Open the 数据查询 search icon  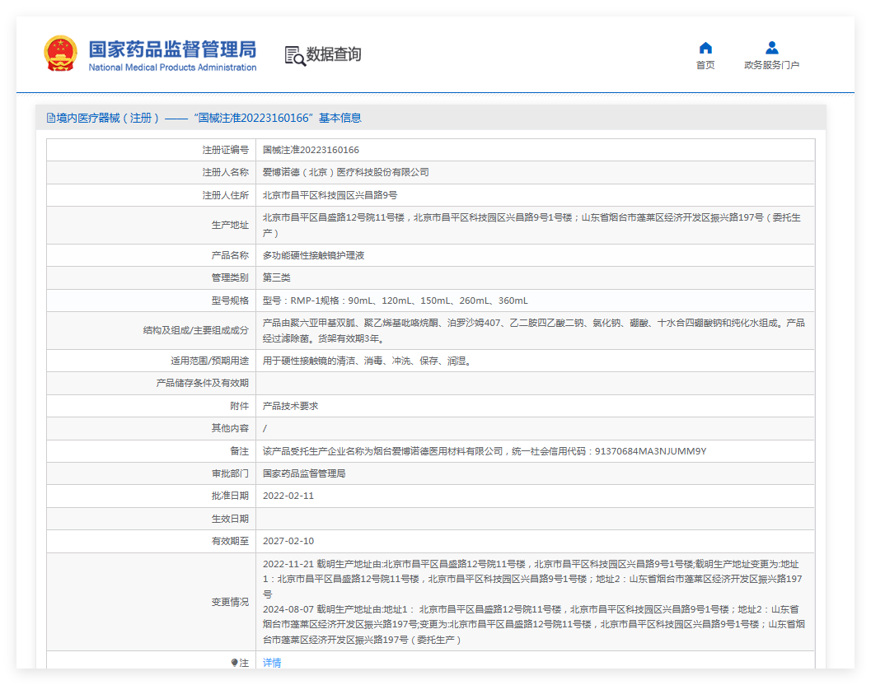(295, 55)
